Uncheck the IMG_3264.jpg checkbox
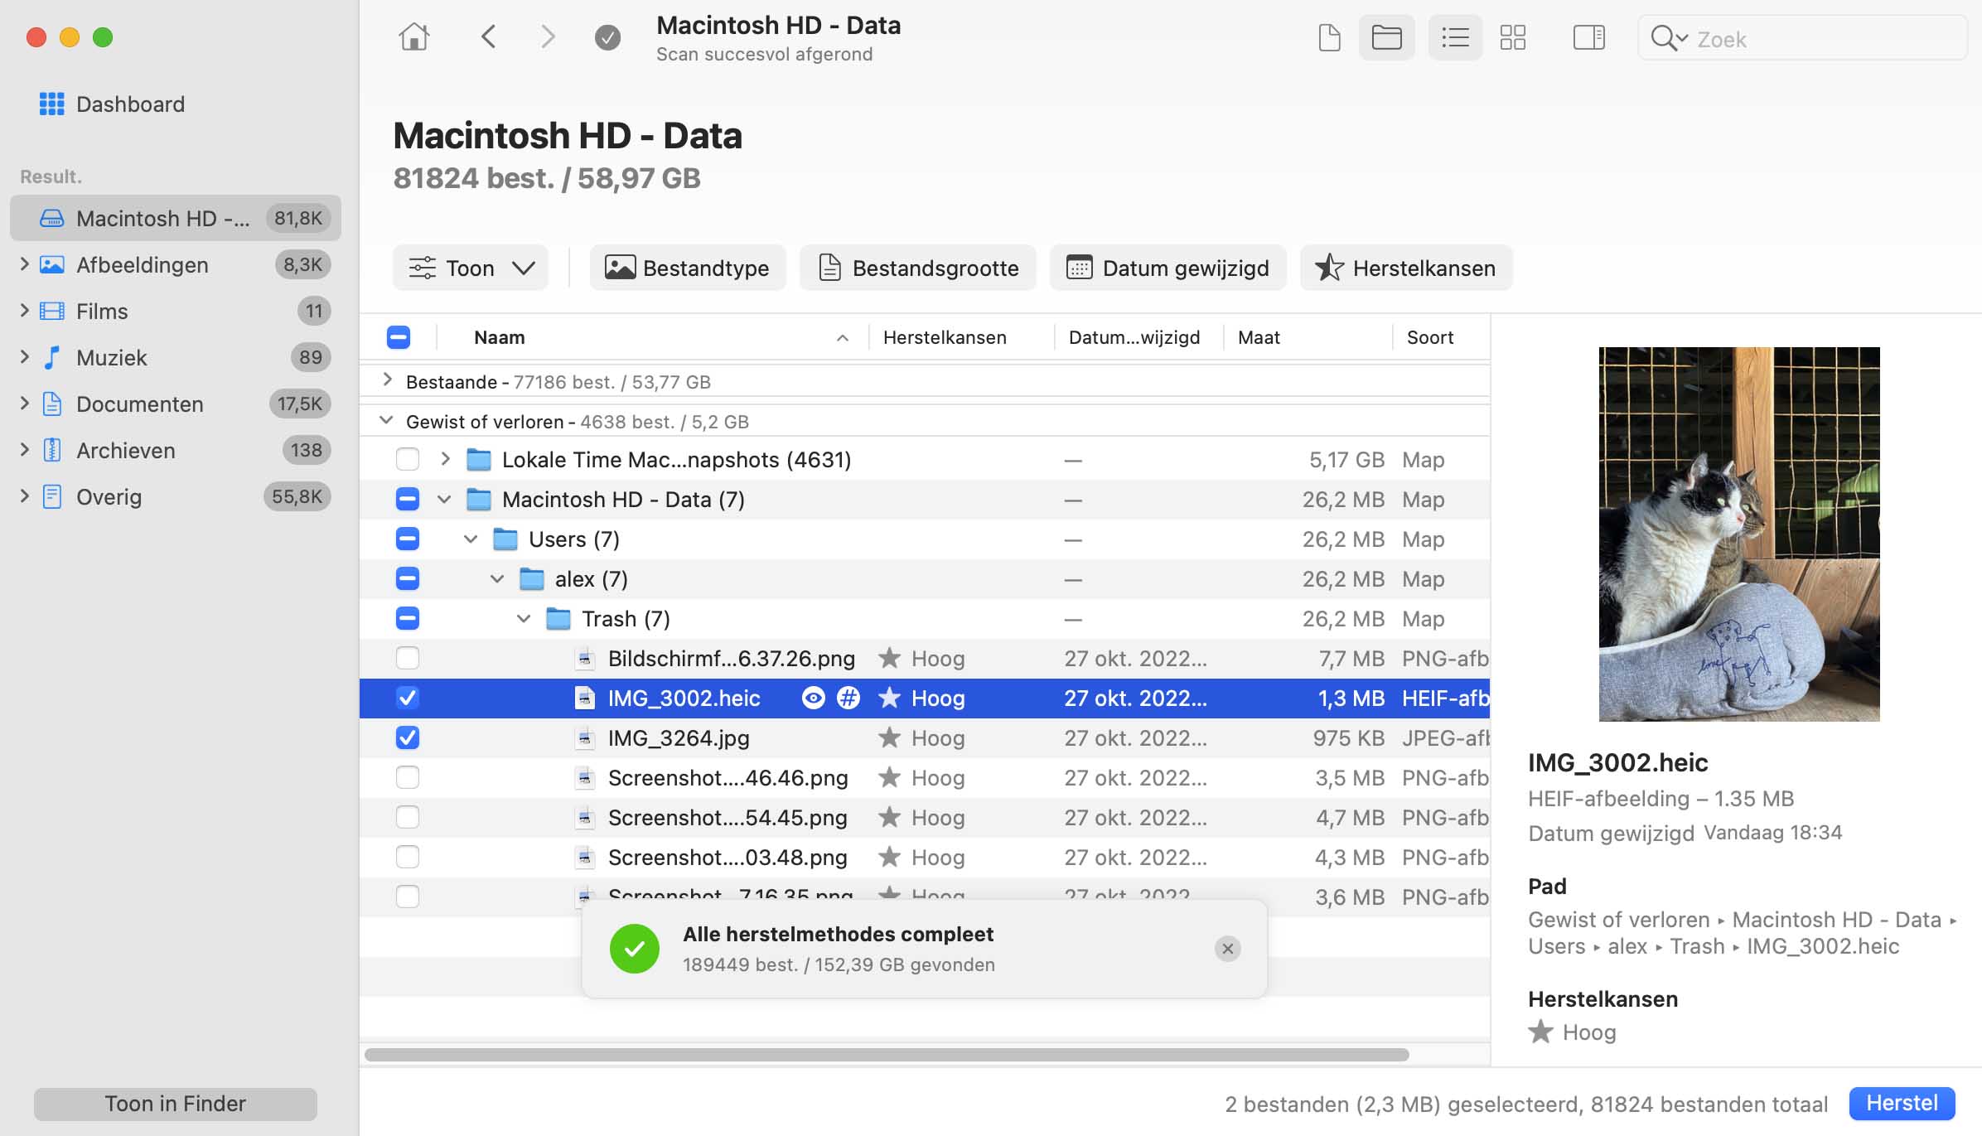 407,738
